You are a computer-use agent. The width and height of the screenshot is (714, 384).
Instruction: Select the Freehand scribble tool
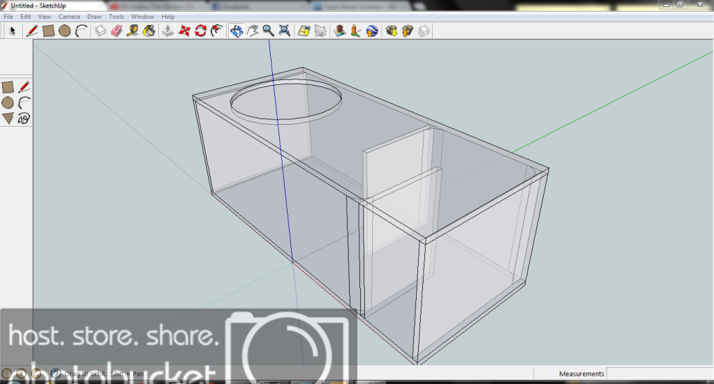[24, 118]
